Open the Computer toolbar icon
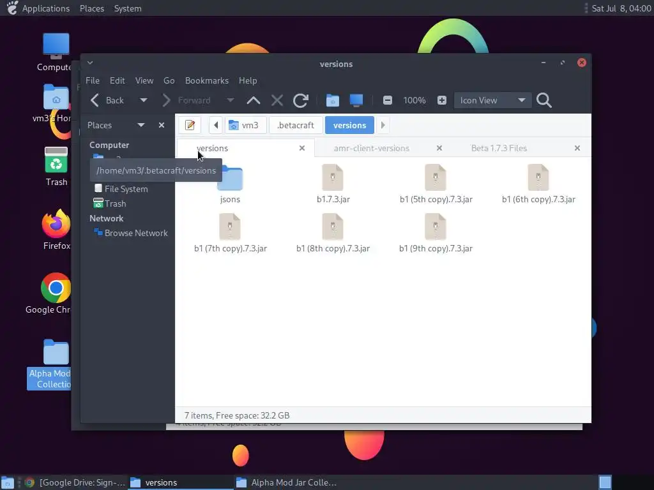Viewport: 654px width, 490px height. click(x=356, y=100)
